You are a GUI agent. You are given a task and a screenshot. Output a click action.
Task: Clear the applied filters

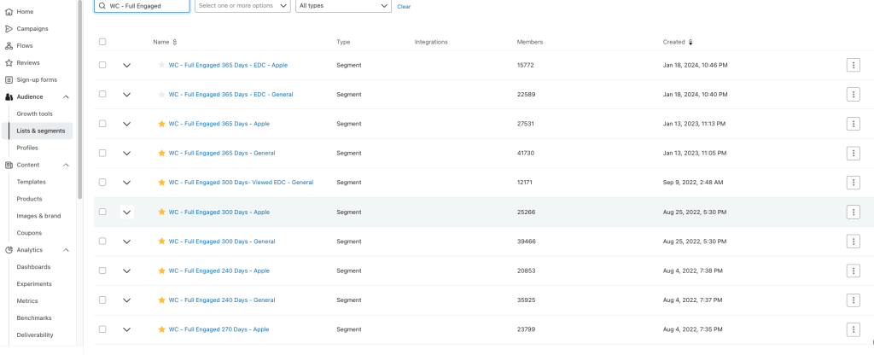404,7
